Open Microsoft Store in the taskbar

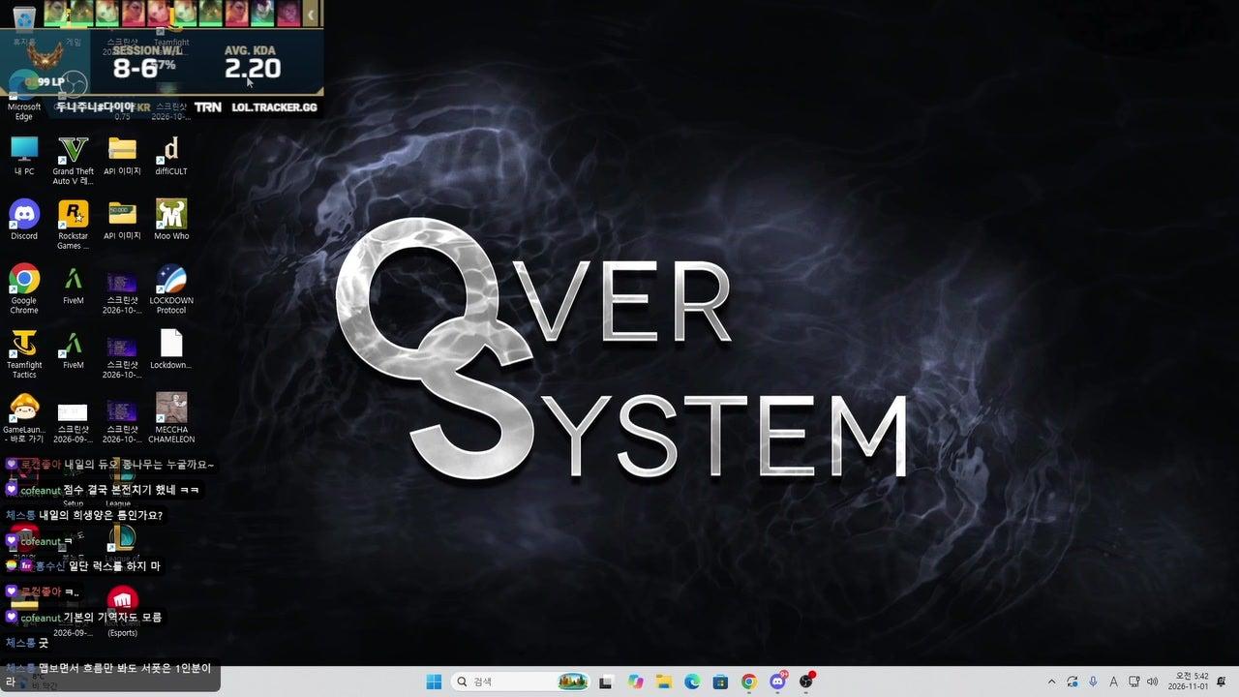coord(720,682)
